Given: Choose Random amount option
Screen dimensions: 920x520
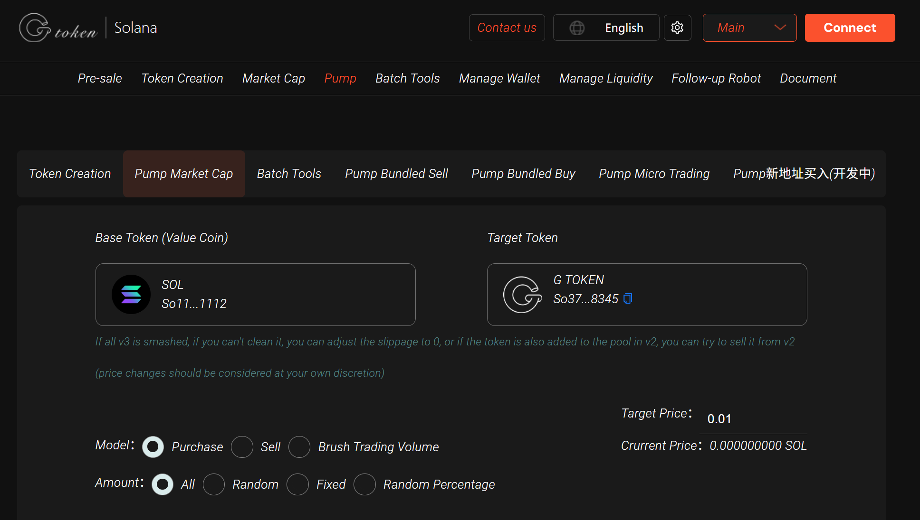Looking at the screenshot, I should coord(214,484).
